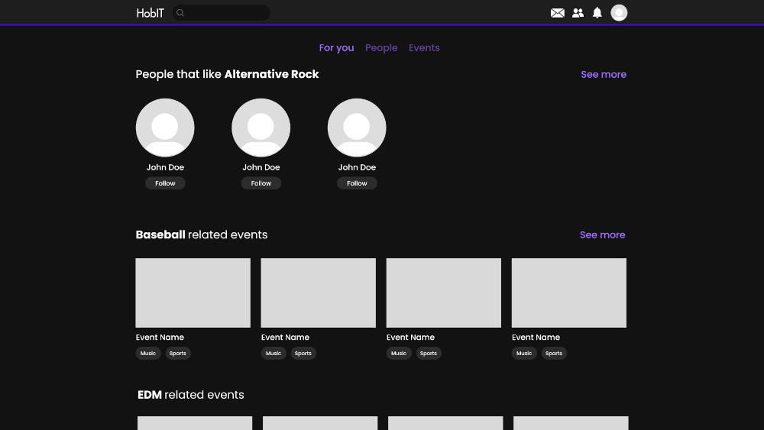This screenshot has width=764, height=430.
Task: Switch to the For you tab
Action: pos(336,48)
